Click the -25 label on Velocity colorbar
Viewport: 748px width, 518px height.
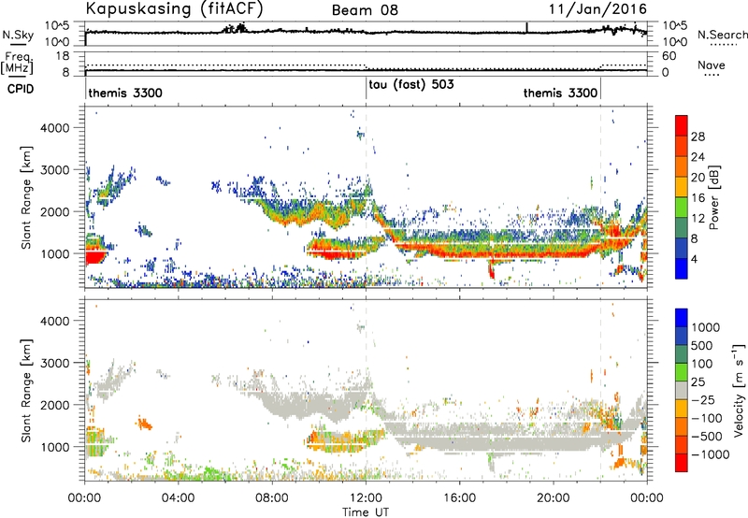703,400
